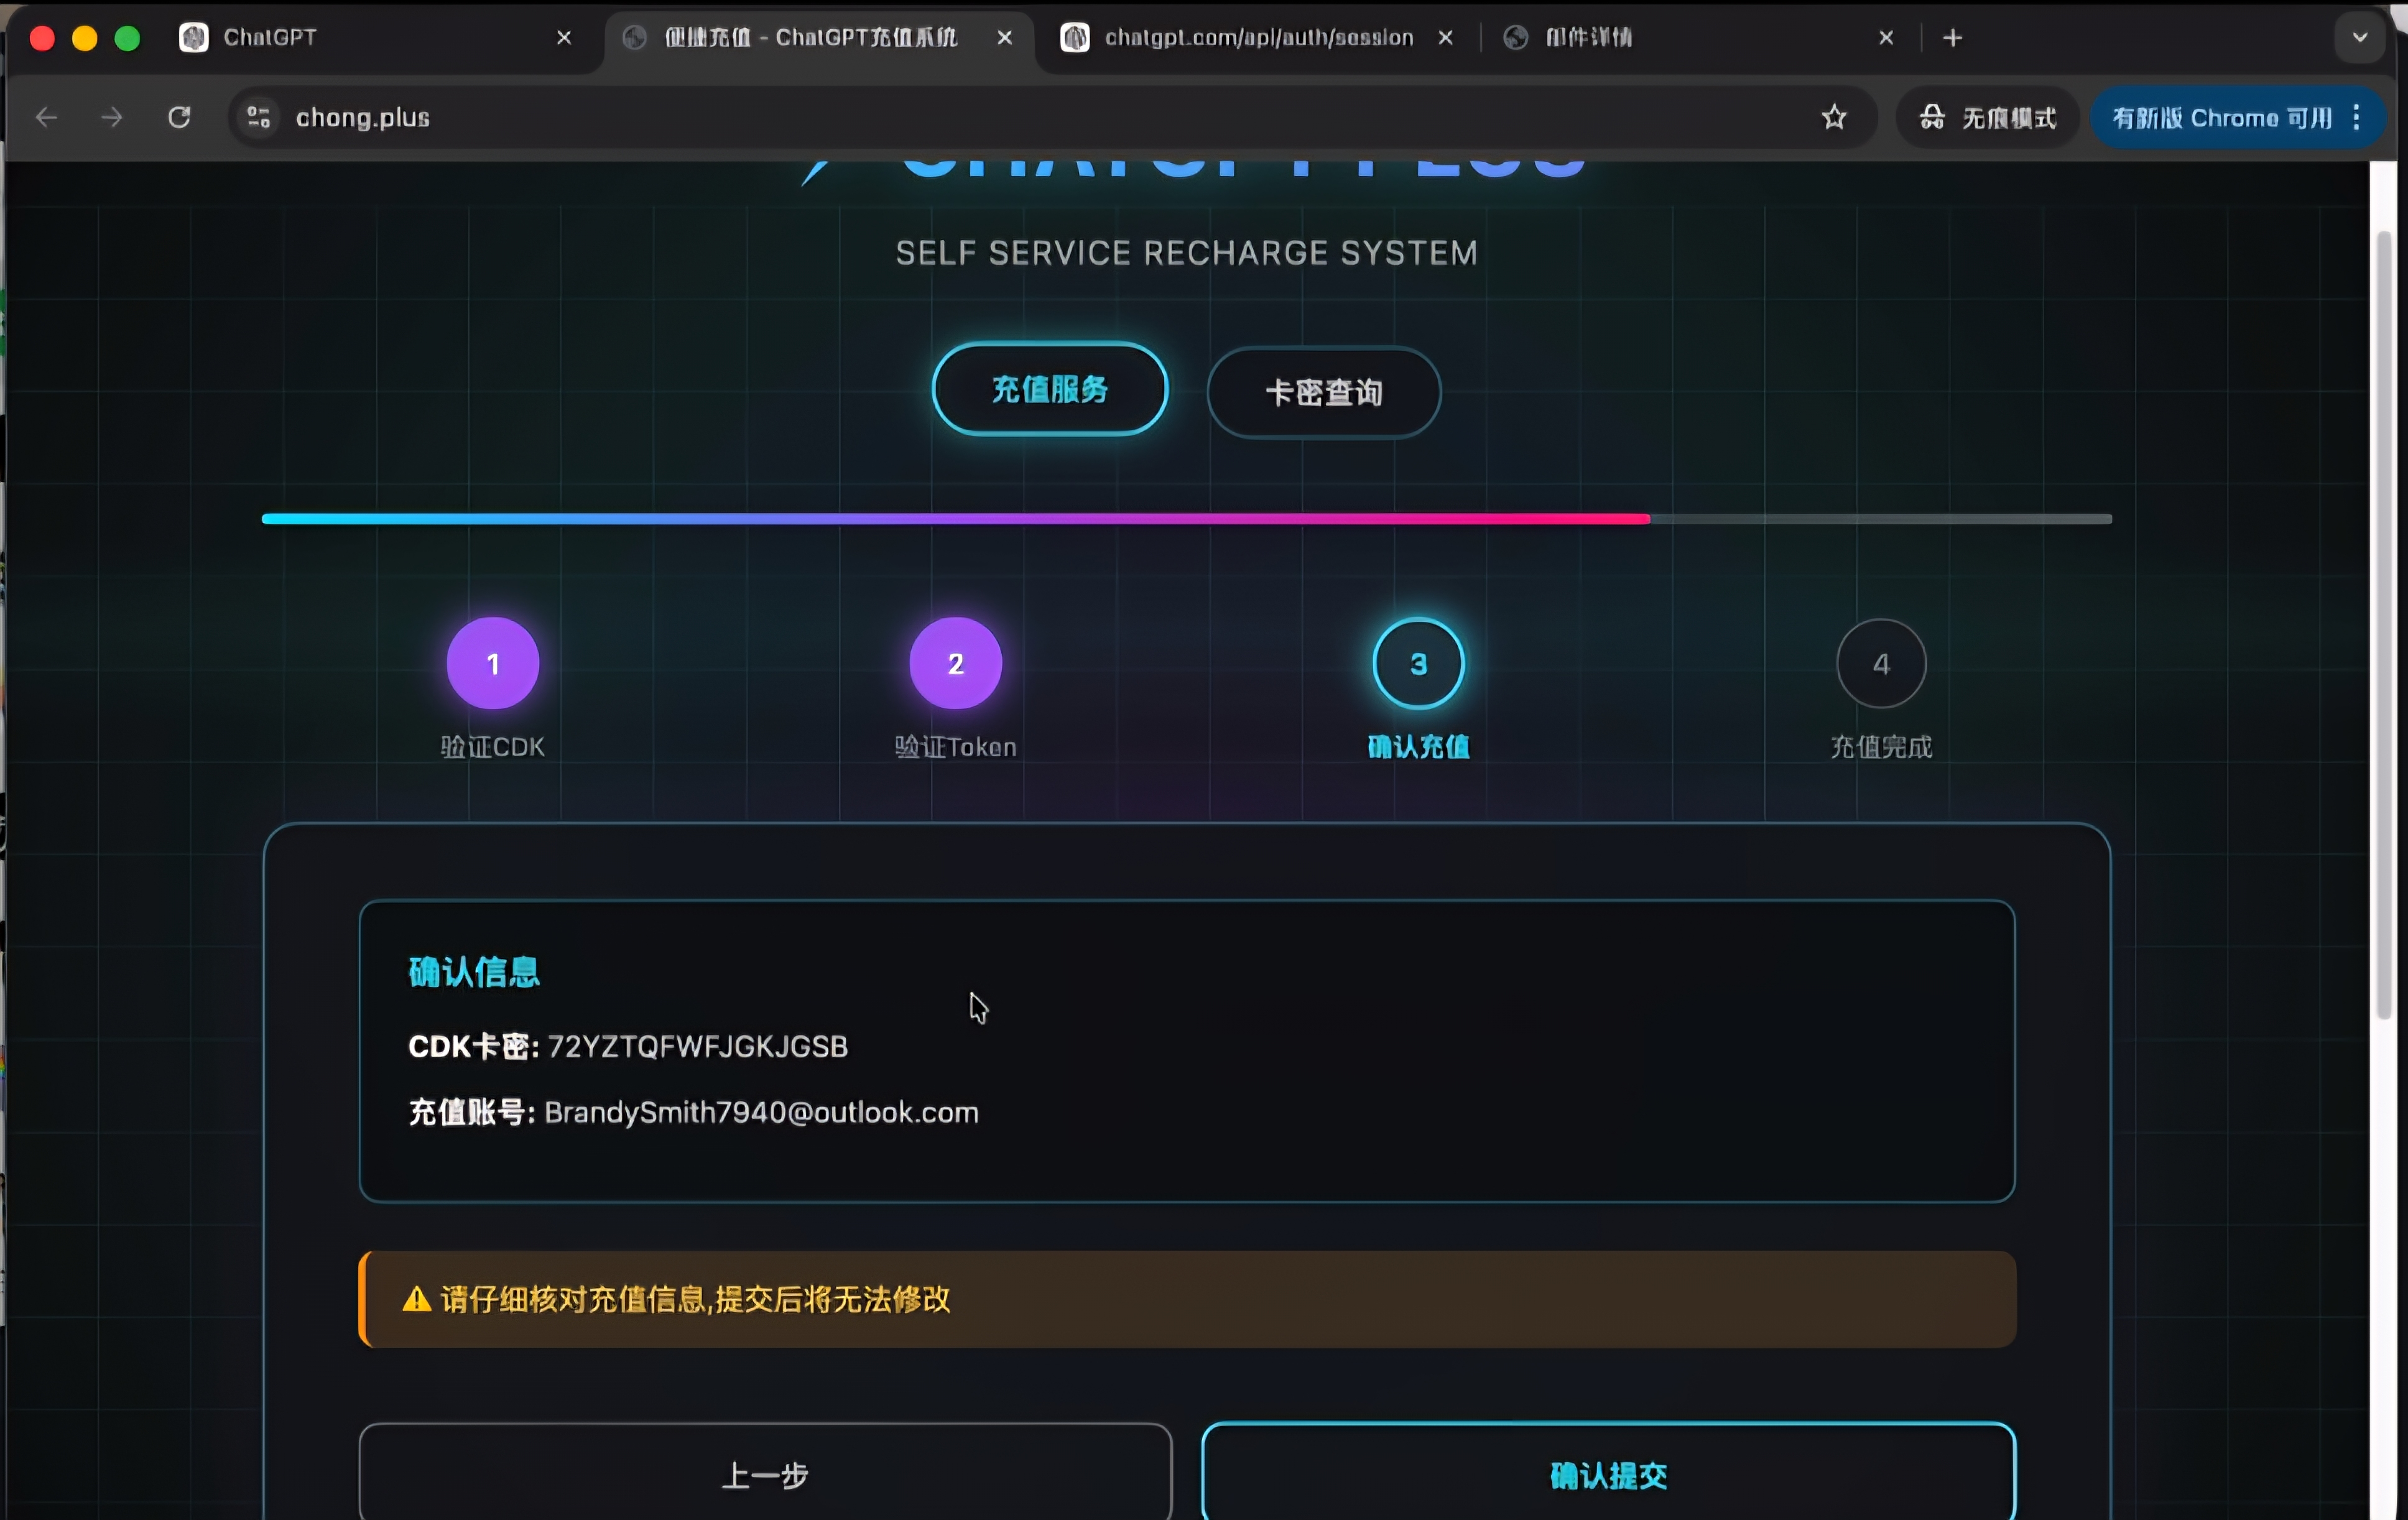
Task: Select the 充值服务 button
Action: coord(1049,389)
